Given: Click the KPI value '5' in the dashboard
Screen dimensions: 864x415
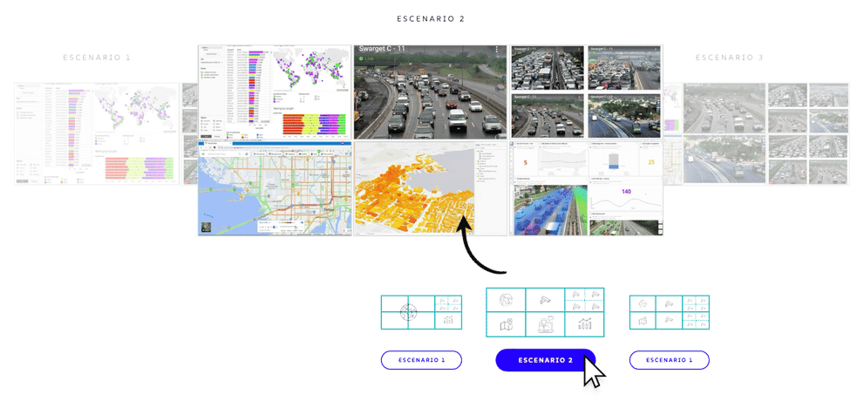Looking at the screenshot, I should 525,162.
